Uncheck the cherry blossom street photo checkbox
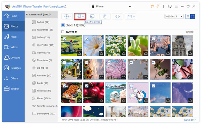The width and height of the screenshot is (201, 124). 153,39
